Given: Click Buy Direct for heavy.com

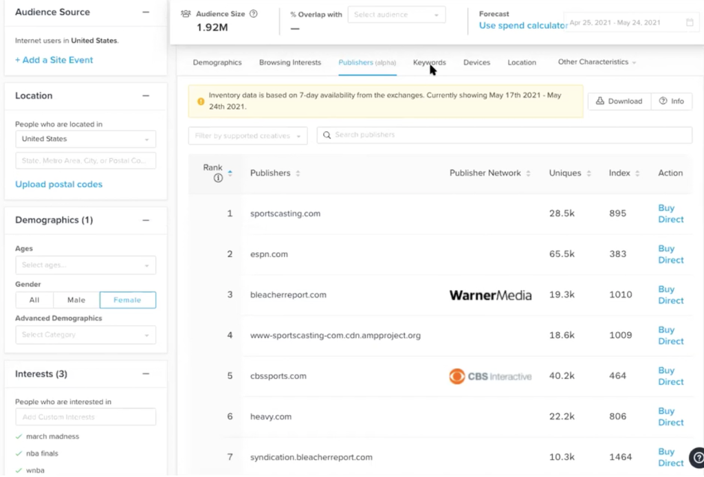Looking at the screenshot, I should [671, 417].
